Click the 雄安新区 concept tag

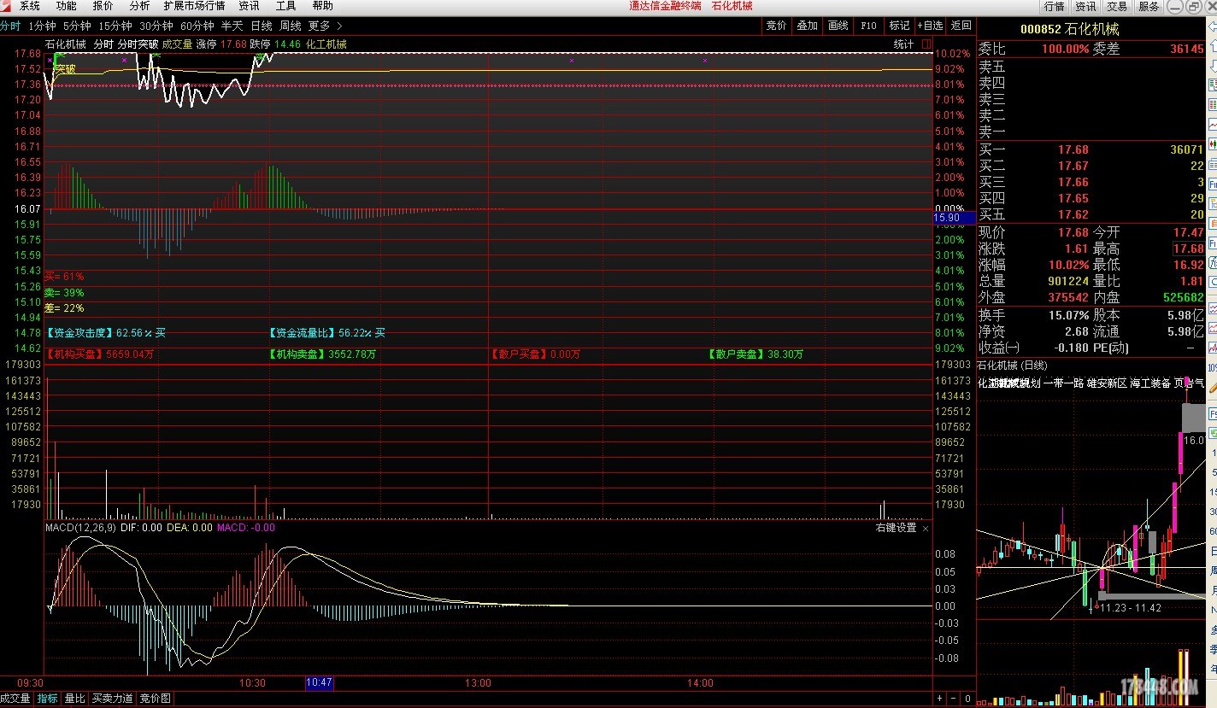tap(1107, 383)
